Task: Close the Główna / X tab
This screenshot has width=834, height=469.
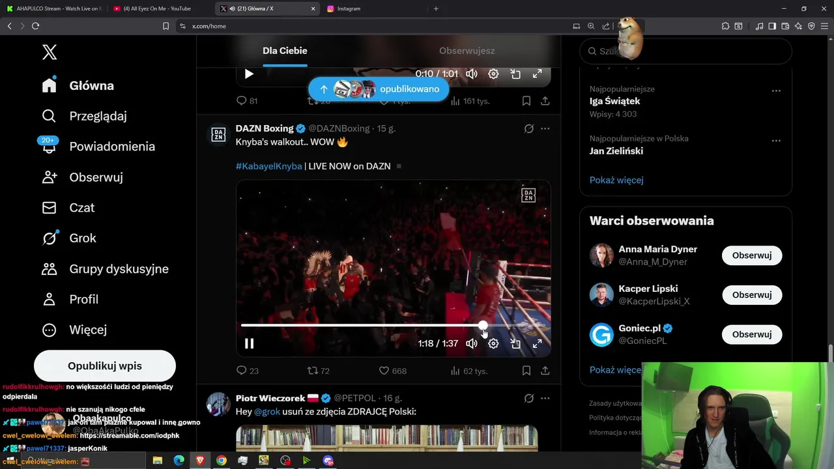Action: pos(313,8)
